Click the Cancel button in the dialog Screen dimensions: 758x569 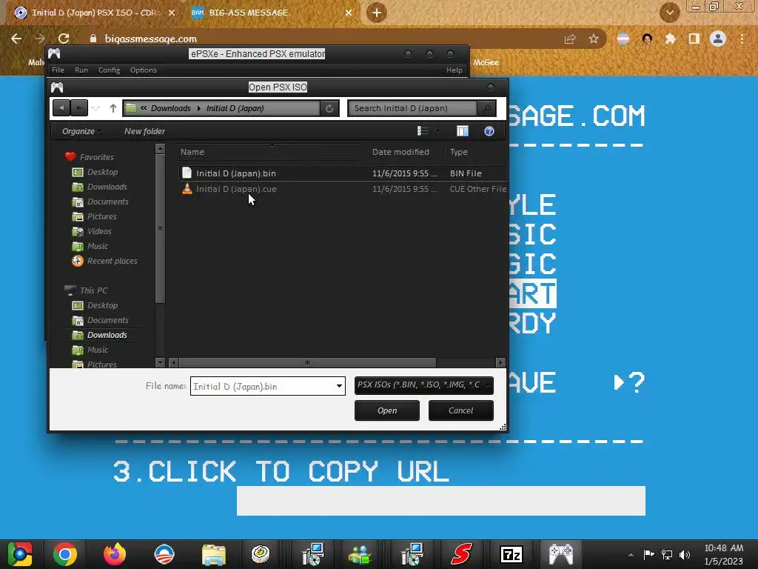[460, 410]
